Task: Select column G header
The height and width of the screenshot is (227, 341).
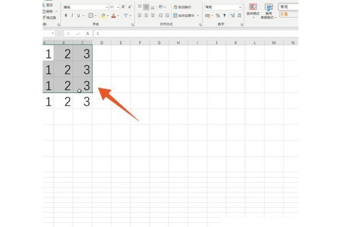Action: pyautogui.click(x=159, y=43)
